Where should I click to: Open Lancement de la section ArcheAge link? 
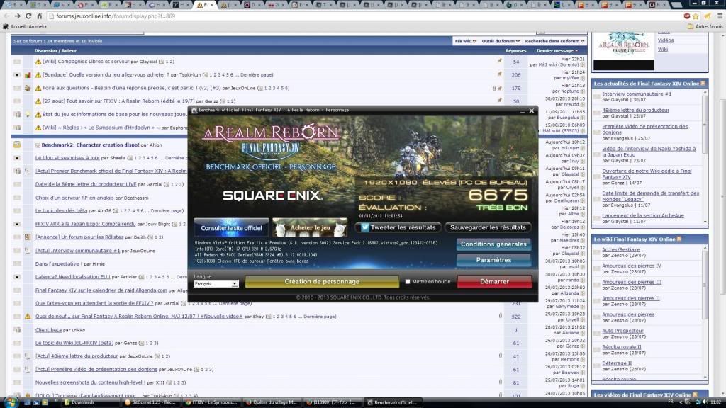pyautogui.click(x=642, y=215)
